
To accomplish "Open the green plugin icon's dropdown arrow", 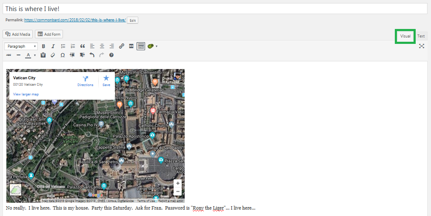I will pyautogui.click(x=157, y=46).
